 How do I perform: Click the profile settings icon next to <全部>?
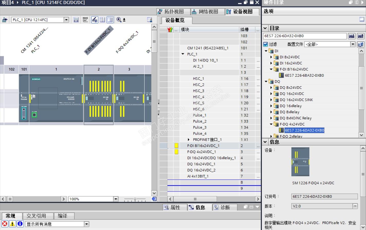point(361,44)
